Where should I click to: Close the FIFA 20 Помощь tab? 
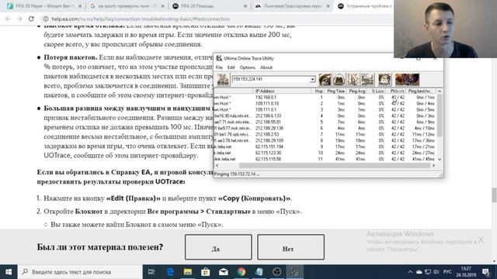245,6
